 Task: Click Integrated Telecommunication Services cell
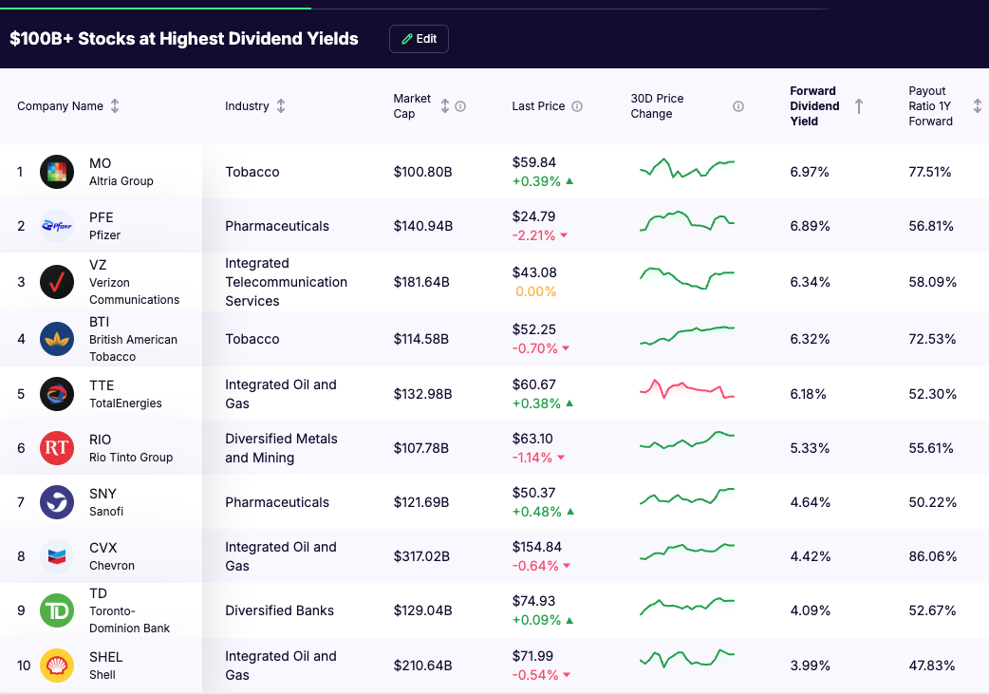(x=287, y=282)
